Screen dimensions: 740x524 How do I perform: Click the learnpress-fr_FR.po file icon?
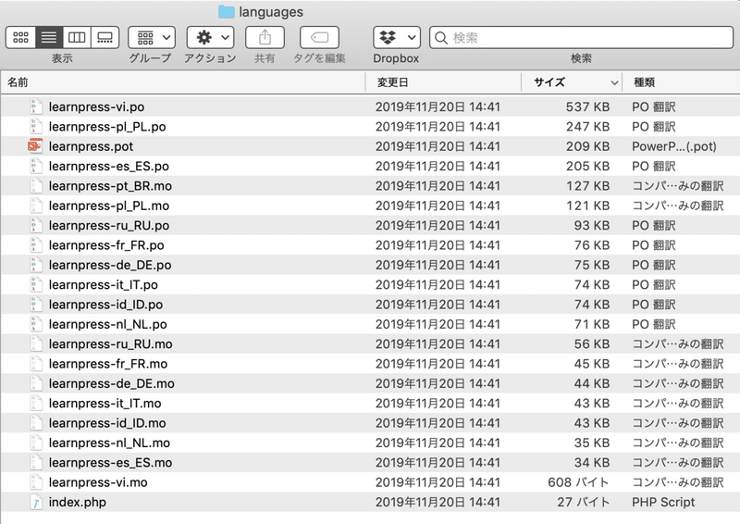coord(36,245)
